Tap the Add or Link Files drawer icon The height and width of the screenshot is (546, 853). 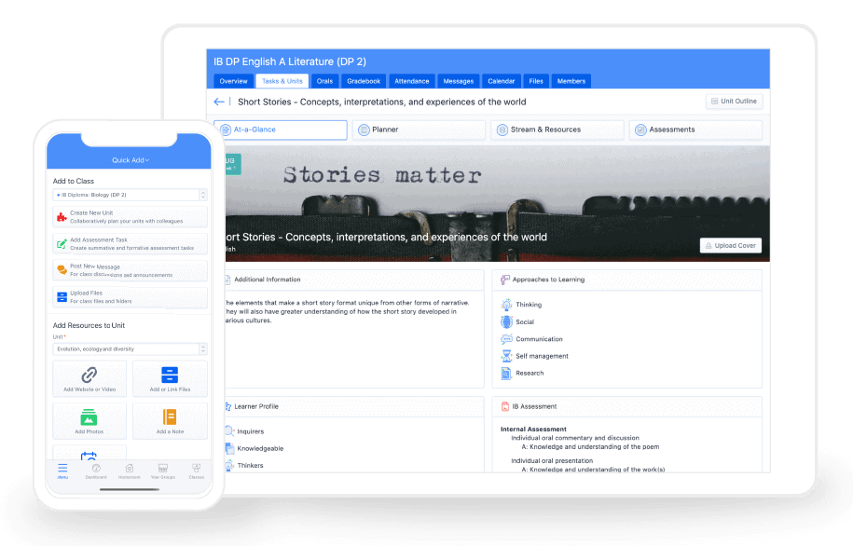point(170,375)
